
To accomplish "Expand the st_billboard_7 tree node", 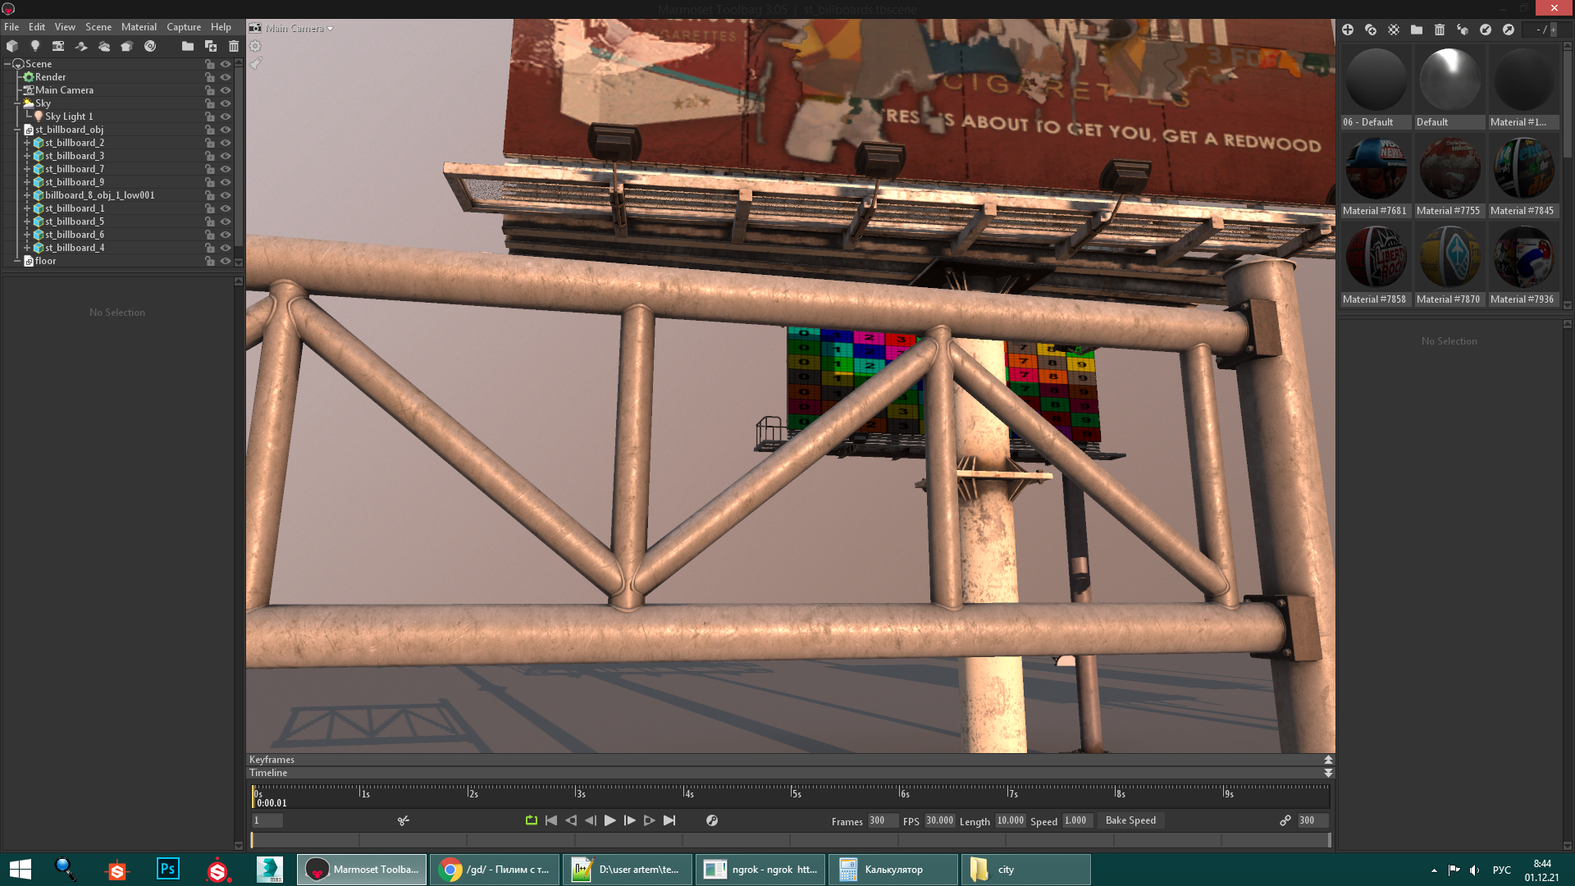I will (27, 169).
